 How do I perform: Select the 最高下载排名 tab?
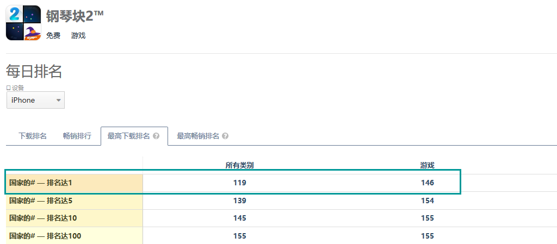[x=134, y=136]
